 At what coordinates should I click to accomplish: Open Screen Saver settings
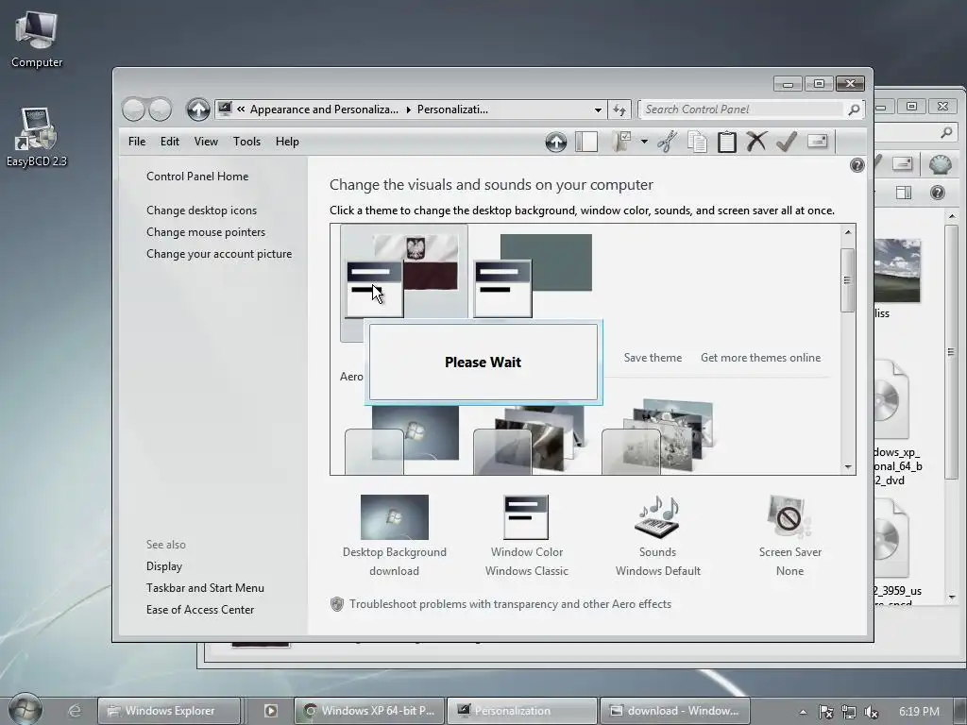click(x=790, y=535)
